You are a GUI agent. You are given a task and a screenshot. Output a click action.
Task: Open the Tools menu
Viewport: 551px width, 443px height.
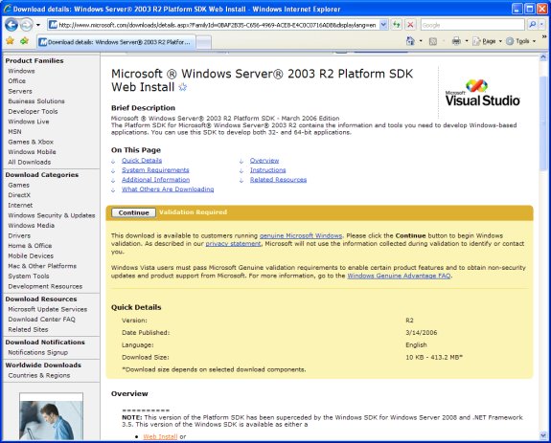[x=520, y=41]
